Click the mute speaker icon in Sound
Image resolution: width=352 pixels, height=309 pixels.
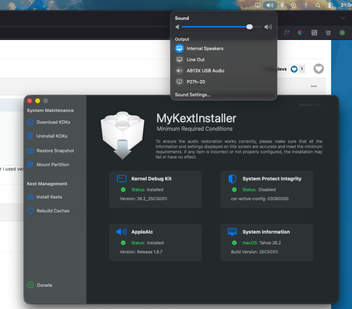coord(177,27)
